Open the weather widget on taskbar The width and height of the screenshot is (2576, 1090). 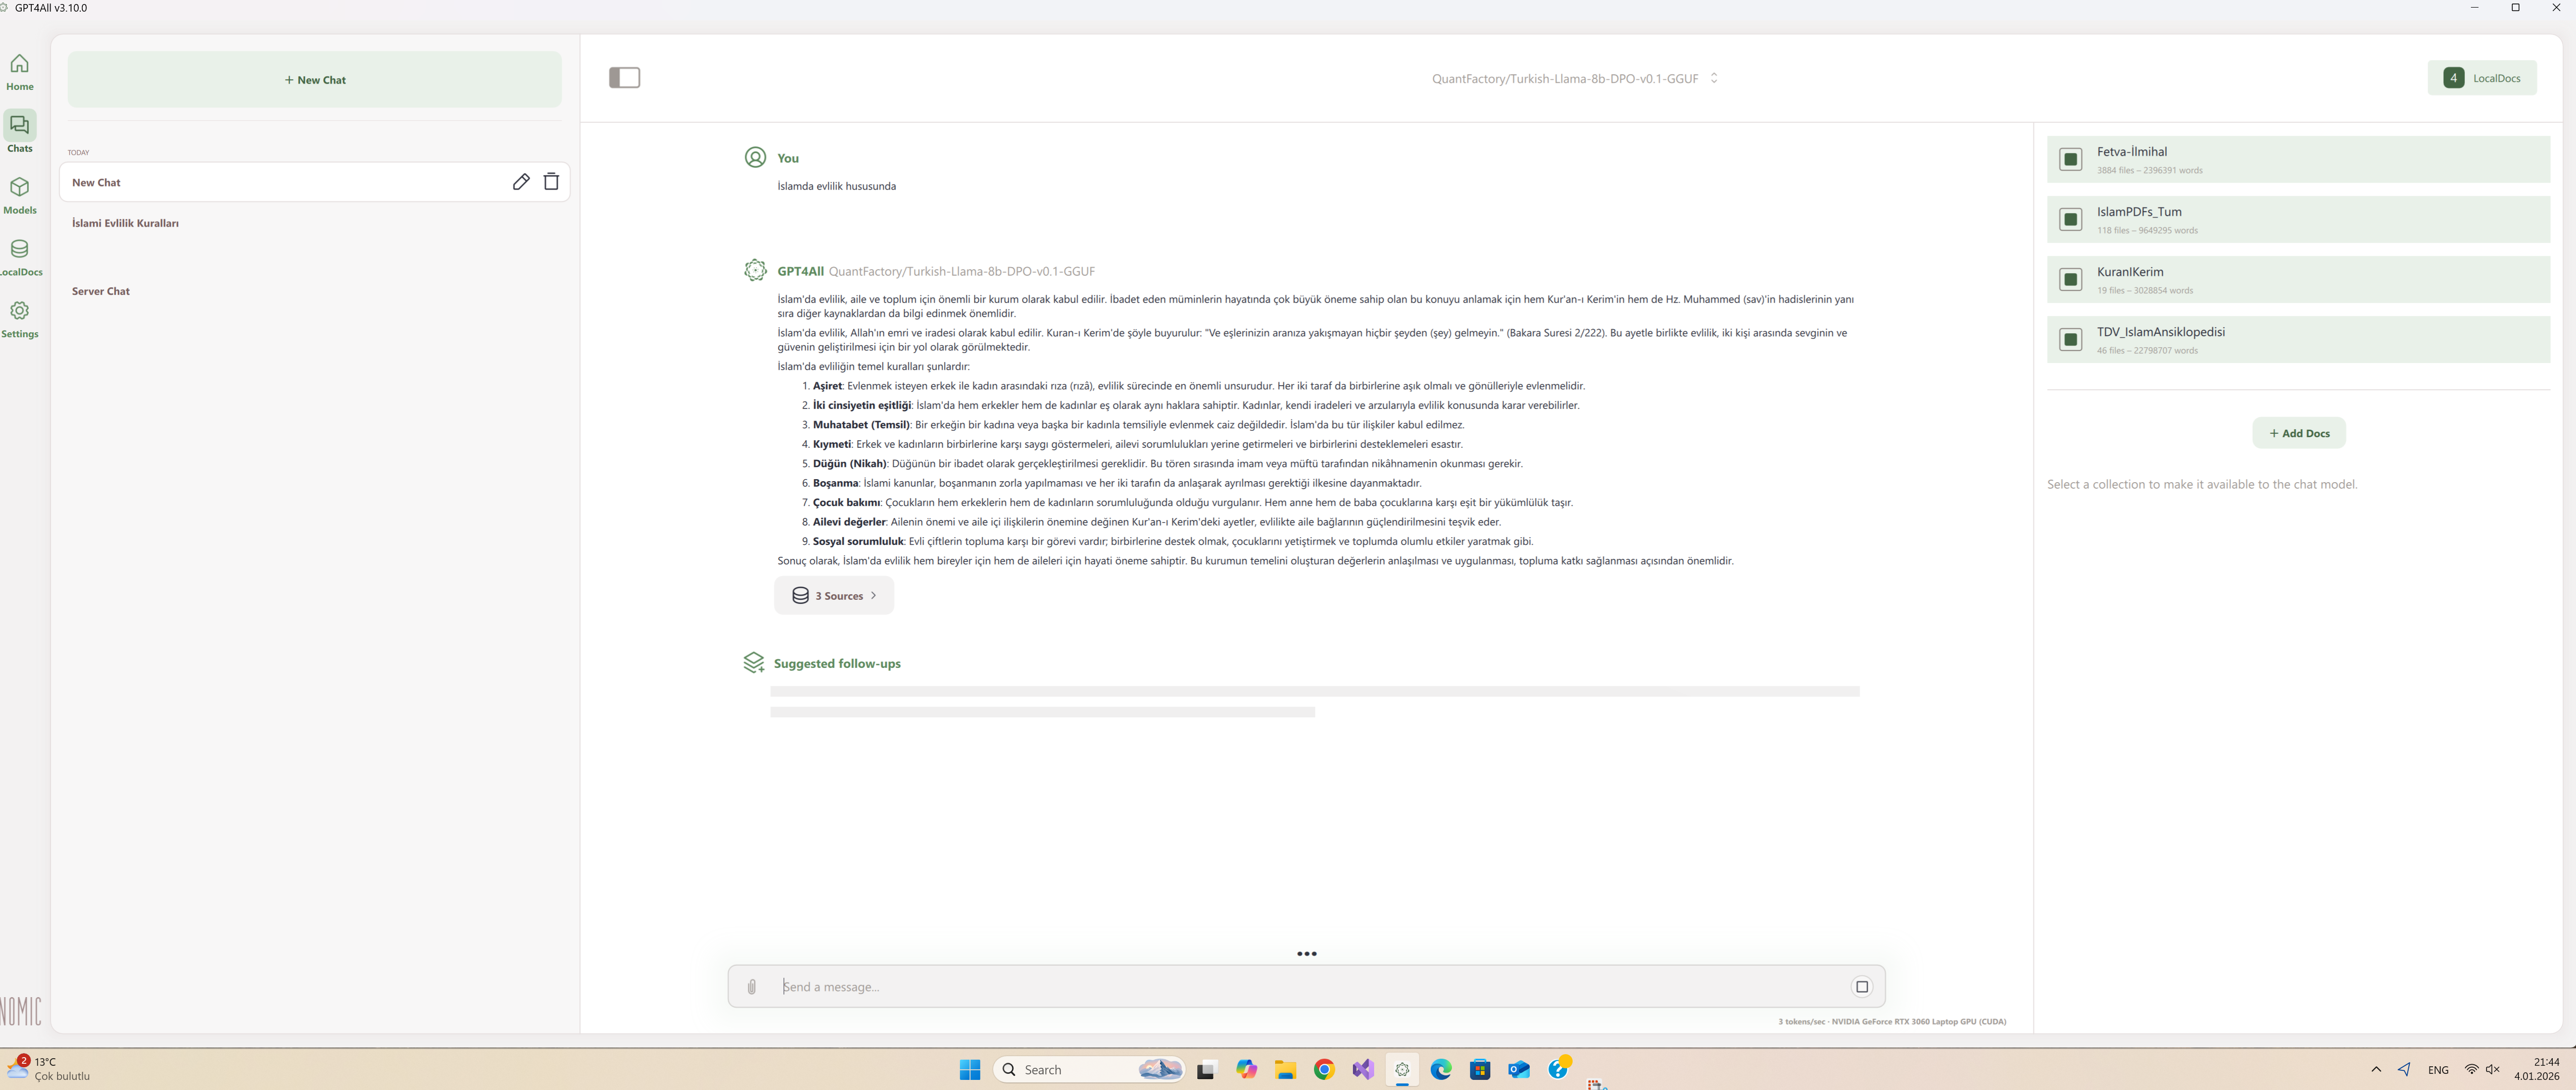48,1069
